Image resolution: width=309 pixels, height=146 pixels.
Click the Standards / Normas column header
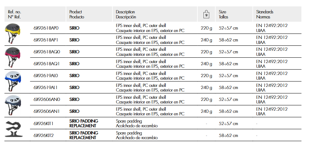265,14
